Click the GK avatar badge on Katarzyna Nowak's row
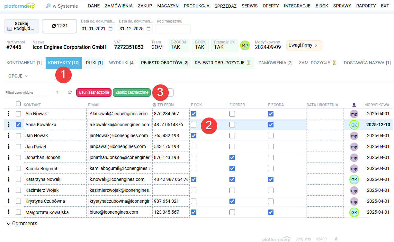394x242 pixels. pos(354,179)
